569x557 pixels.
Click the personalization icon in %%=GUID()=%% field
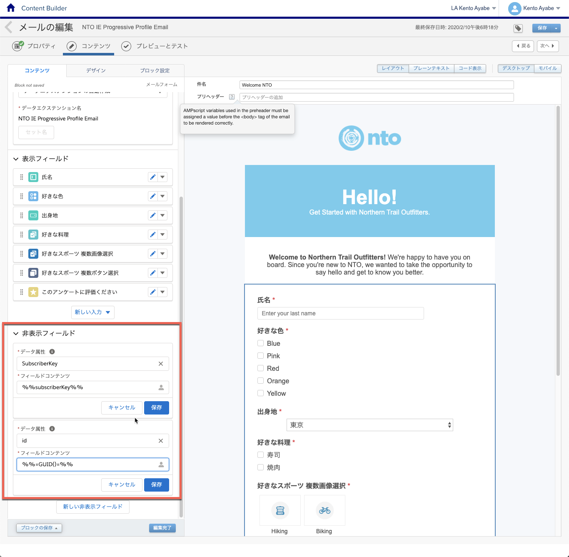(x=161, y=465)
